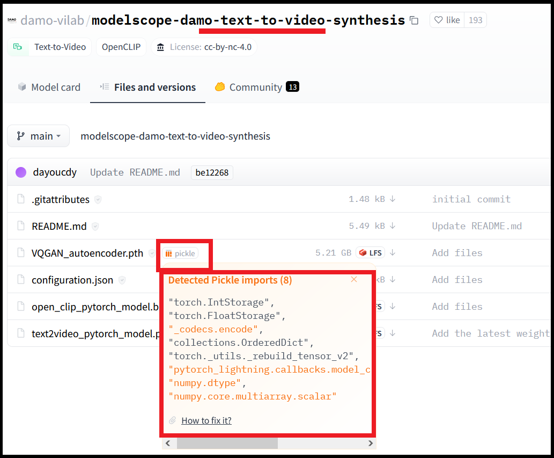Image resolution: width=554 pixels, height=458 pixels.
Task: Click the Community badge showing 13
Action: click(x=292, y=87)
